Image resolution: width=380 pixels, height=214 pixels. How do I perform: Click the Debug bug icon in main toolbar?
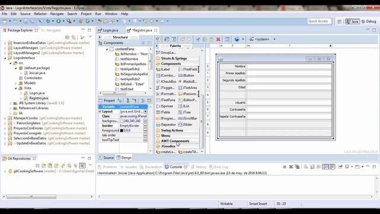(x=48, y=21)
